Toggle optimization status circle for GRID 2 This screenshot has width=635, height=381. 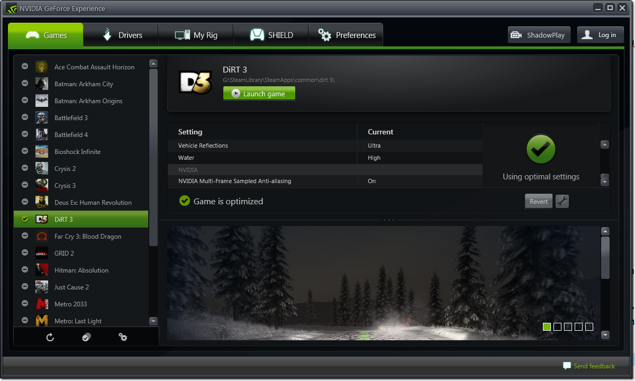[25, 253]
